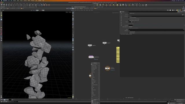Click the parameter panel slider handle

point(131,22)
